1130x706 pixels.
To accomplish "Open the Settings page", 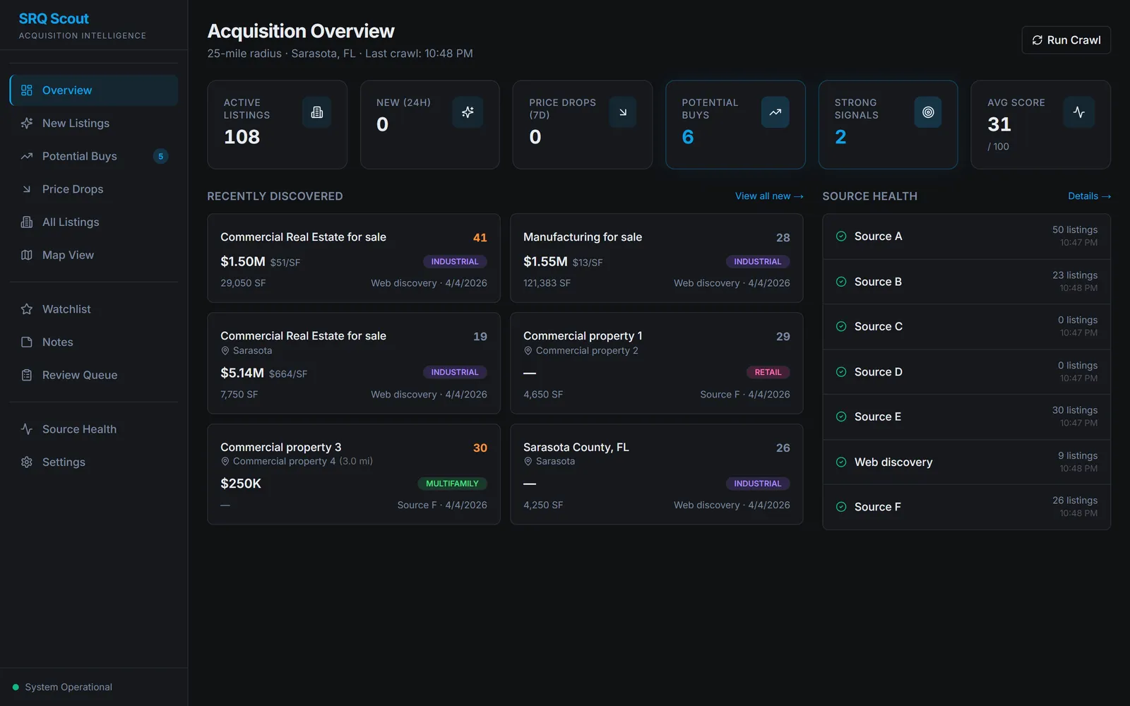I will pyautogui.click(x=94, y=462).
